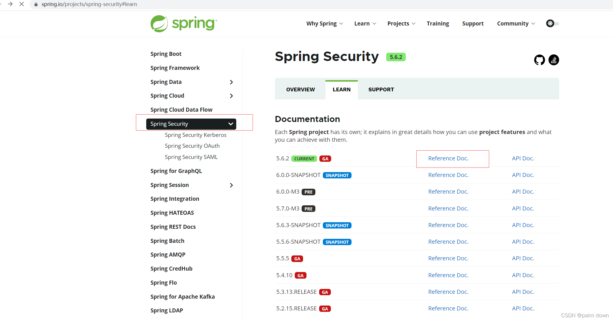The width and height of the screenshot is (613, 321).
Task: Open API Doc. for 5.6.3-SNAPSHOT
Action: click(523, 225)
